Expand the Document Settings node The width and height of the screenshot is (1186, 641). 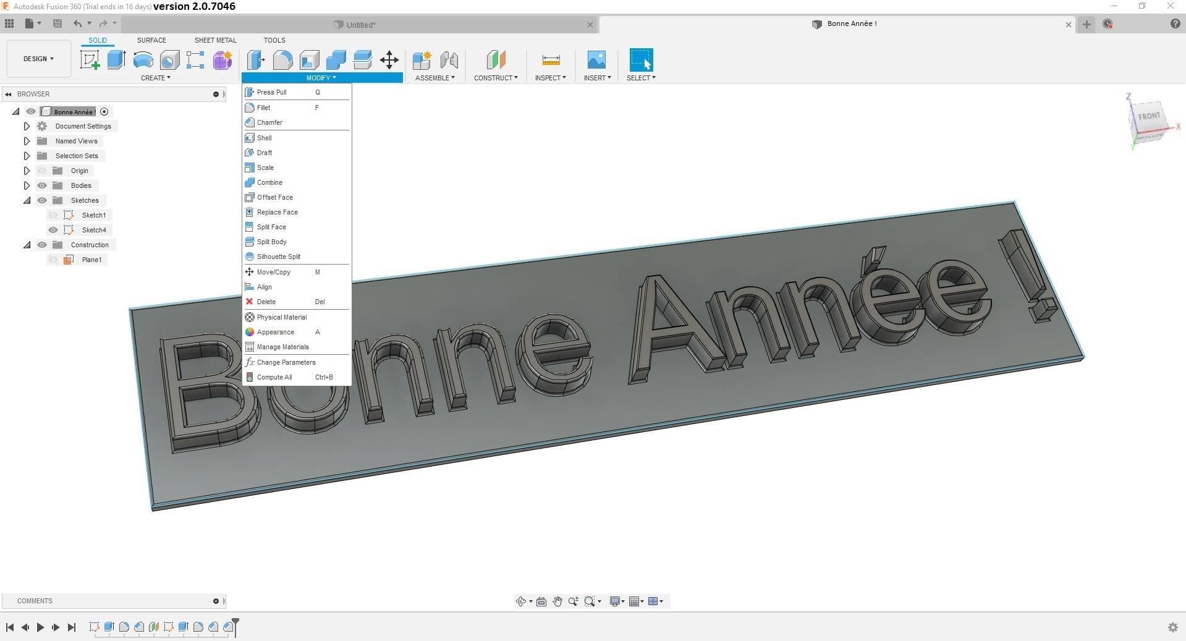(27, 126)
